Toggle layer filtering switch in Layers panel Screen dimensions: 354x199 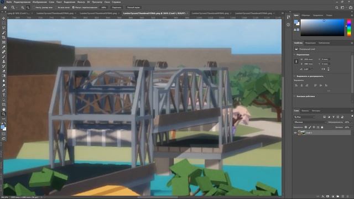pos(352,116)
